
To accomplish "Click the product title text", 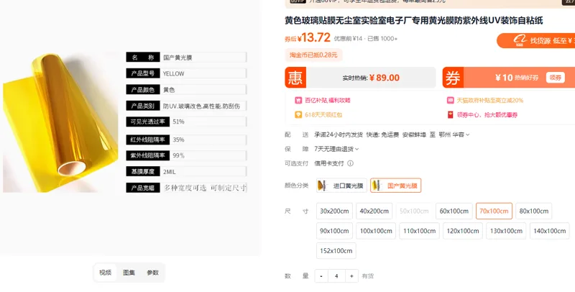I will pos(414,20).
